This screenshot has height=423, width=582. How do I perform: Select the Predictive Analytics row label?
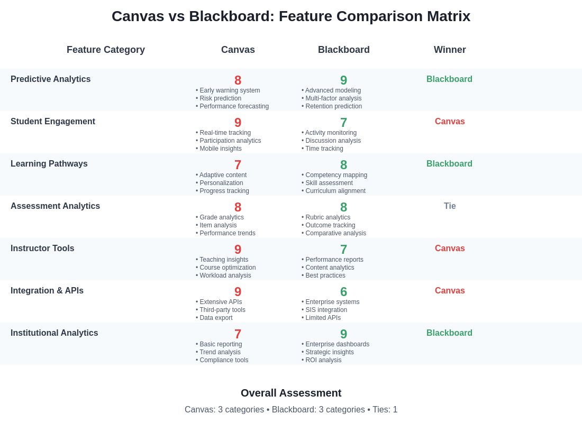tap(51, 79)
